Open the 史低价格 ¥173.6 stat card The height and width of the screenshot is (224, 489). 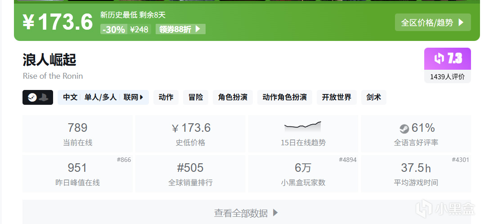pos(190,134)
